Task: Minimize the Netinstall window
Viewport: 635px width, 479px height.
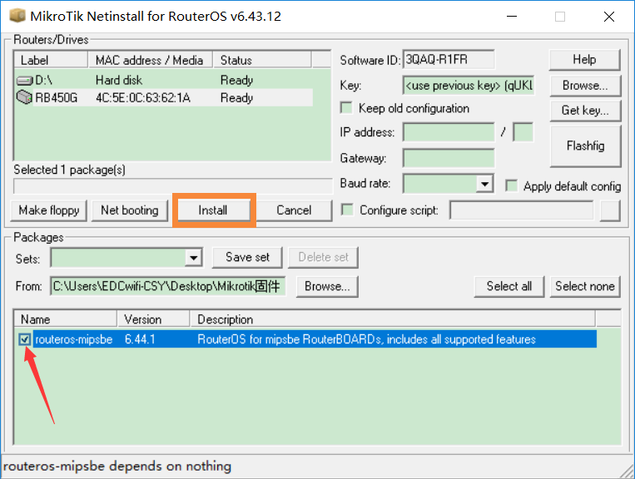Action: (x=512, y=17)
